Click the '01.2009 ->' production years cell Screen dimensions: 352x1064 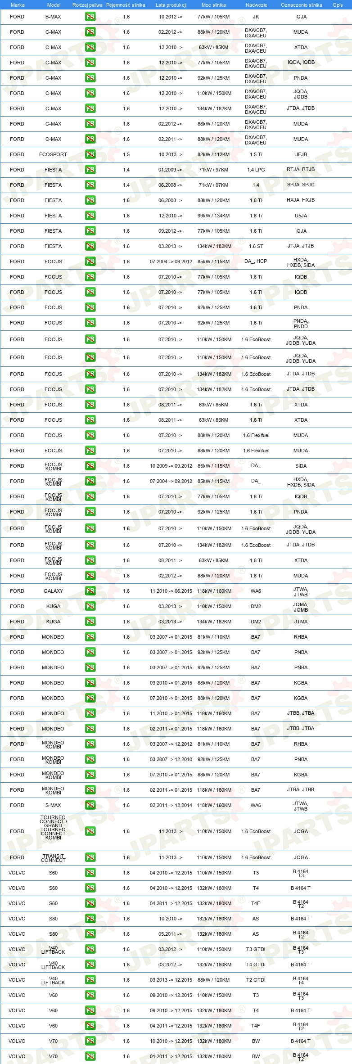tap(170, 170)
